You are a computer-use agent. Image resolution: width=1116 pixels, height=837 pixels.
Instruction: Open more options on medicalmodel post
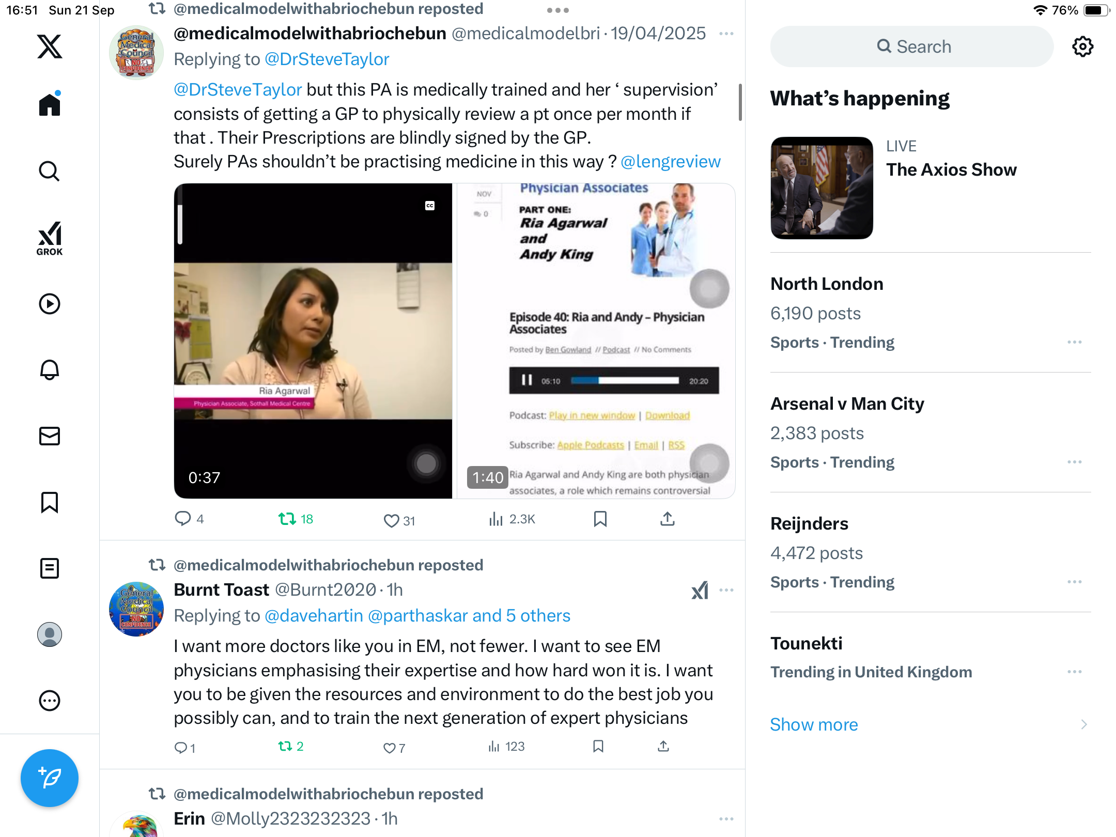tap(726, 34)
